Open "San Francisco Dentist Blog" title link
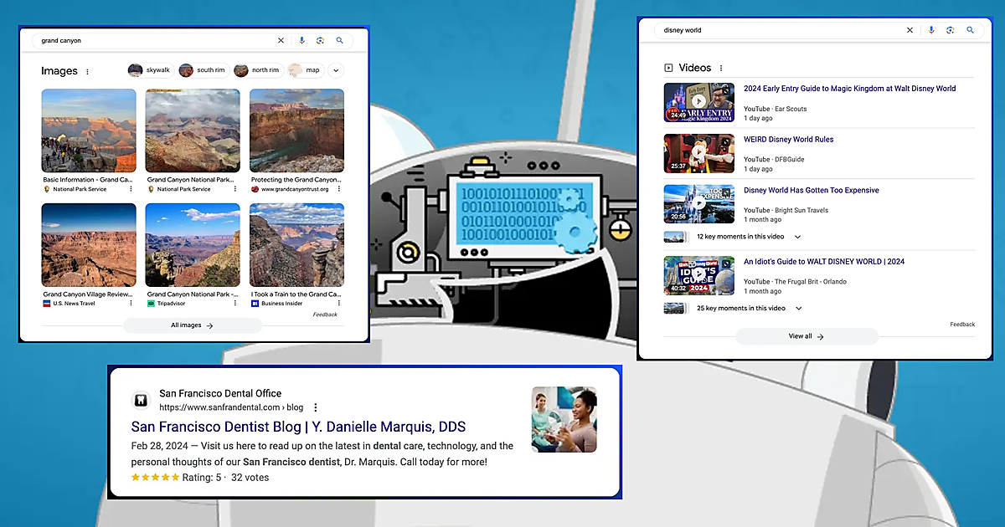The image size is (1005, 527). (298, 427)
